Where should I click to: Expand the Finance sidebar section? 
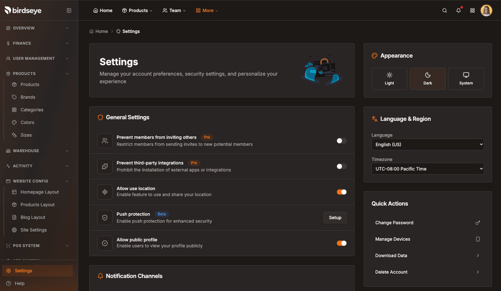tap(38, 43)
